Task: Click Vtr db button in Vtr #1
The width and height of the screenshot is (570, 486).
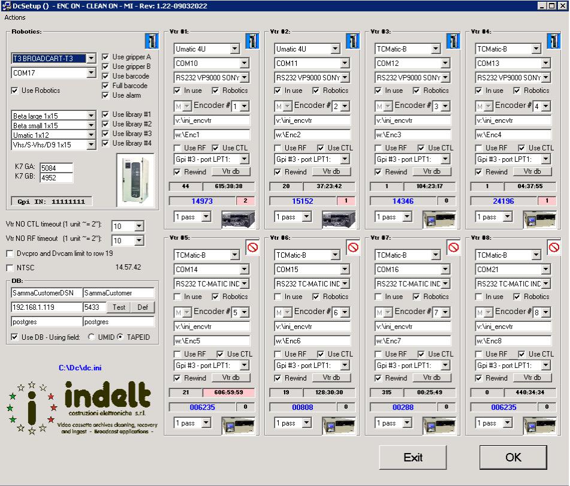Action: click(231, 171)
